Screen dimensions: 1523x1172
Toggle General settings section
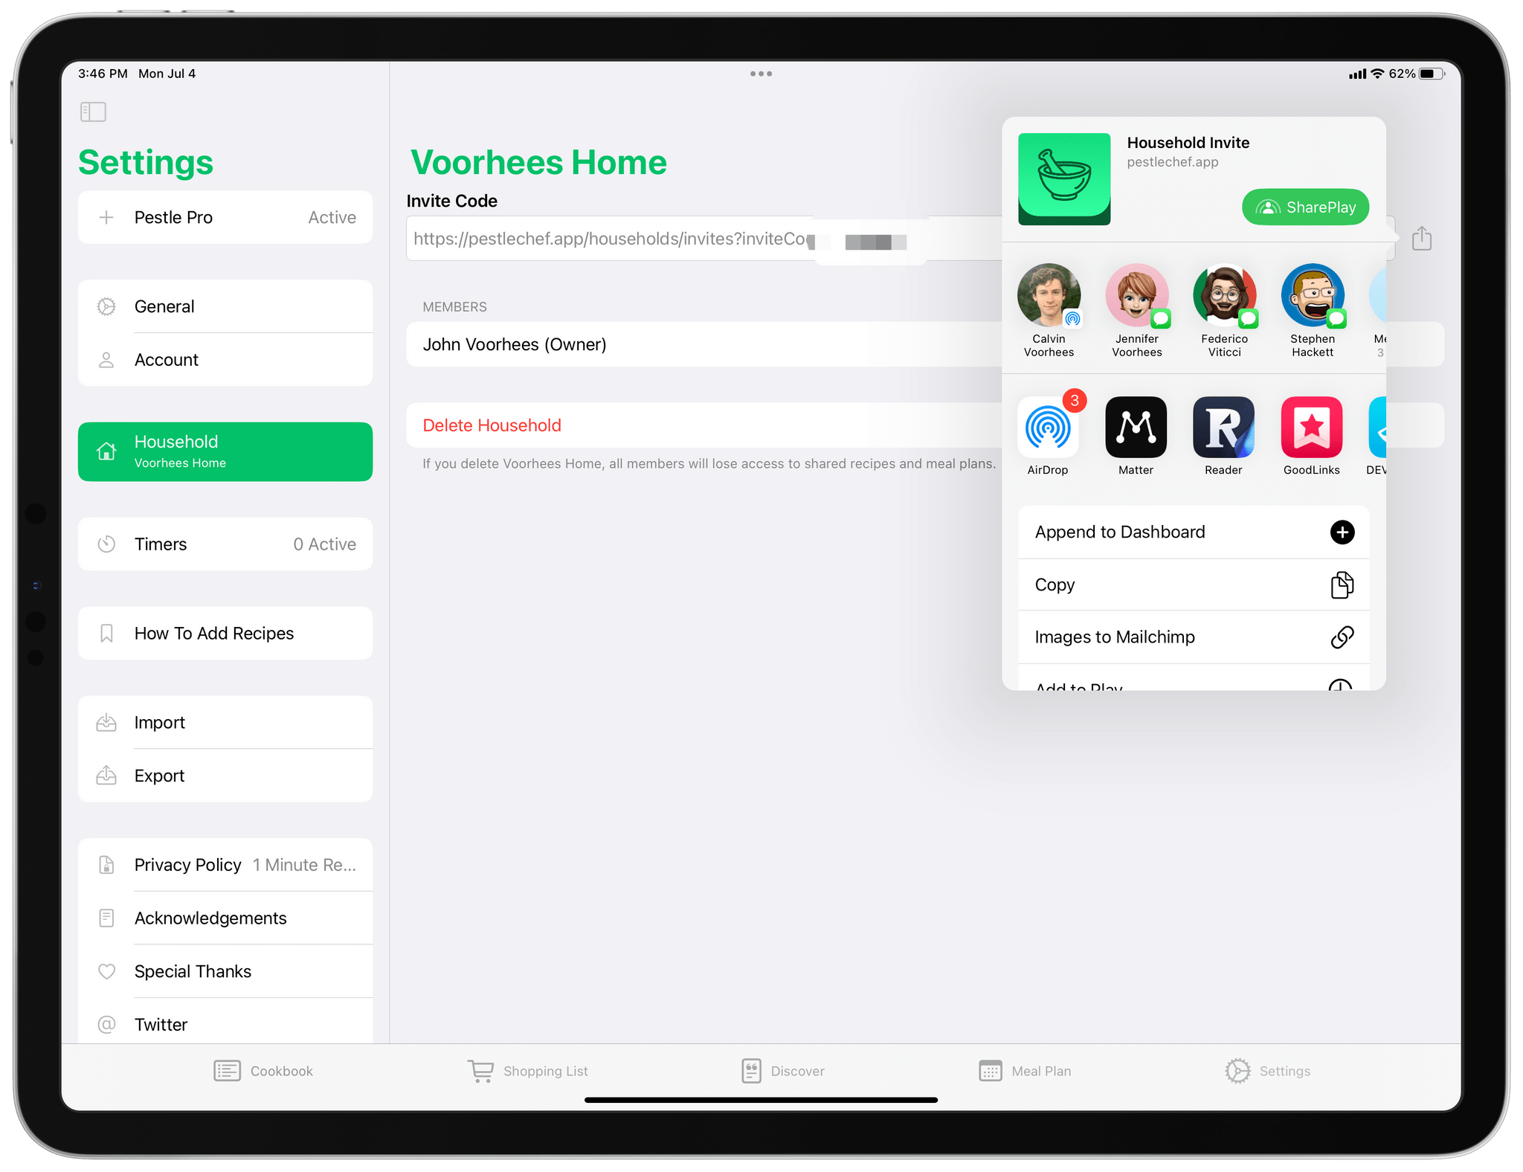coord(225,306)
